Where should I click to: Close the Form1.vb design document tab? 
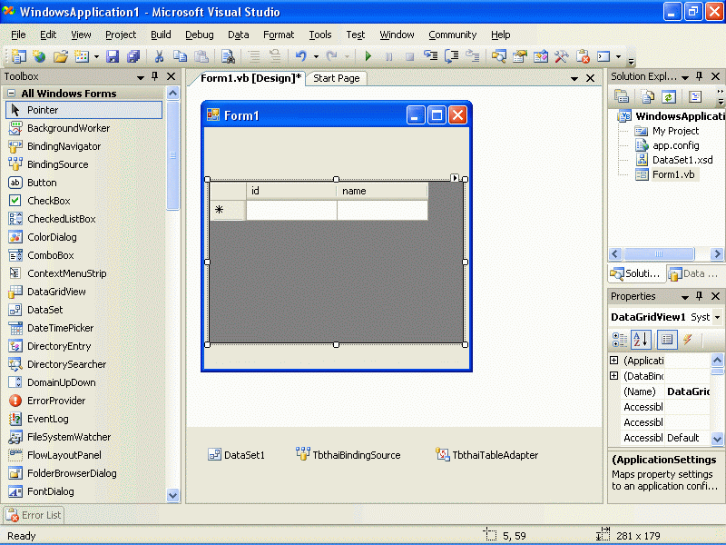(591, 78)
